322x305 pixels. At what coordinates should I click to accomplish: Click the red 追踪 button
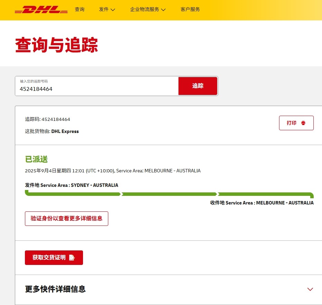click(198, 86)
